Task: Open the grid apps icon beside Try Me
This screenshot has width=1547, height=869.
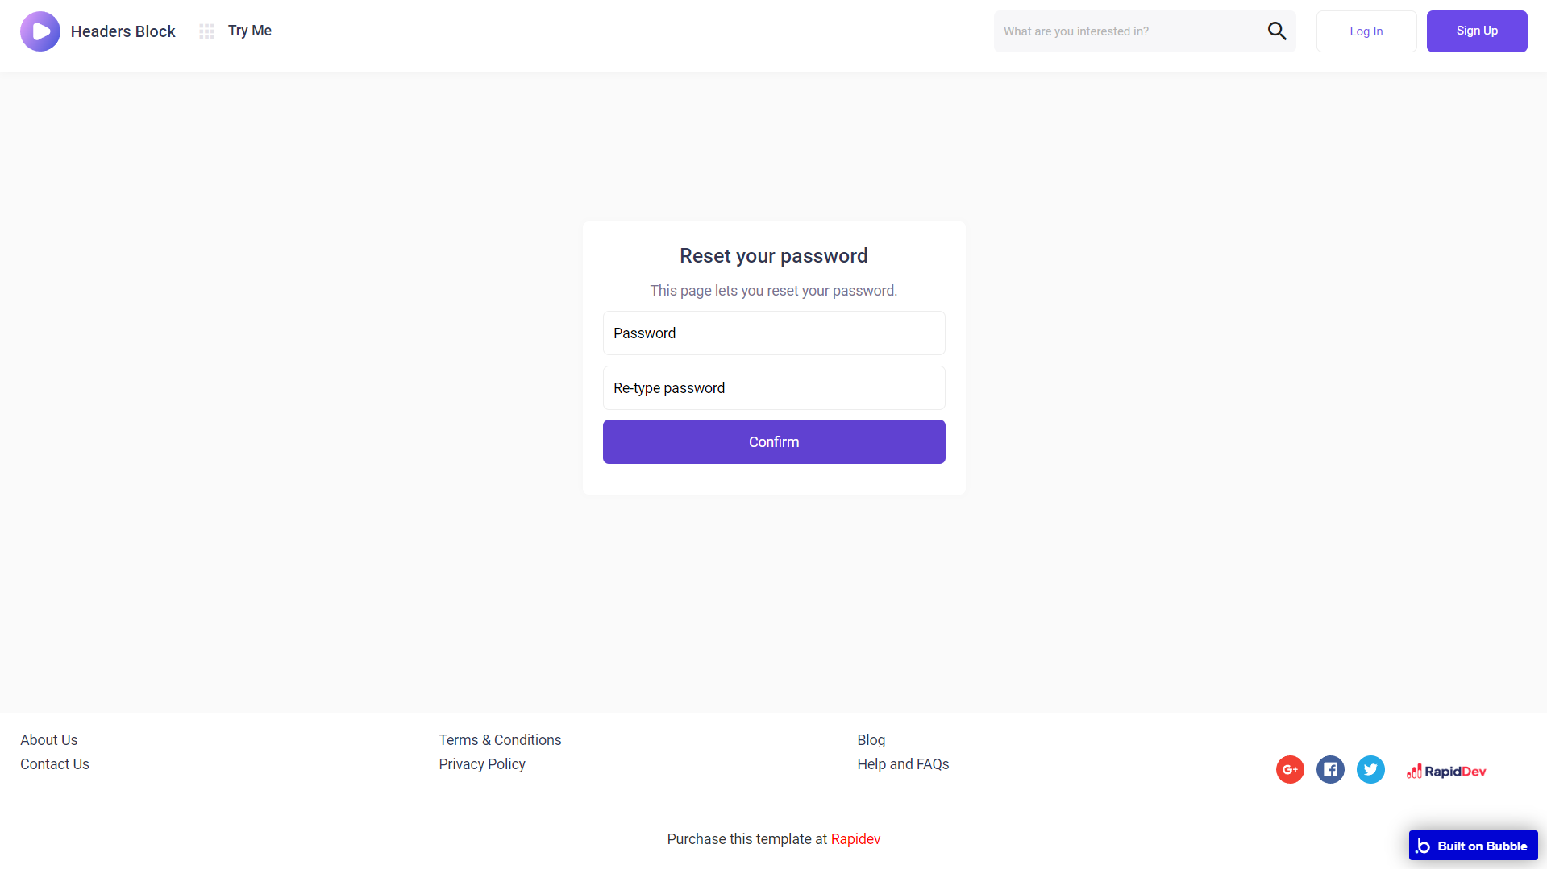Action: (207, 31)
